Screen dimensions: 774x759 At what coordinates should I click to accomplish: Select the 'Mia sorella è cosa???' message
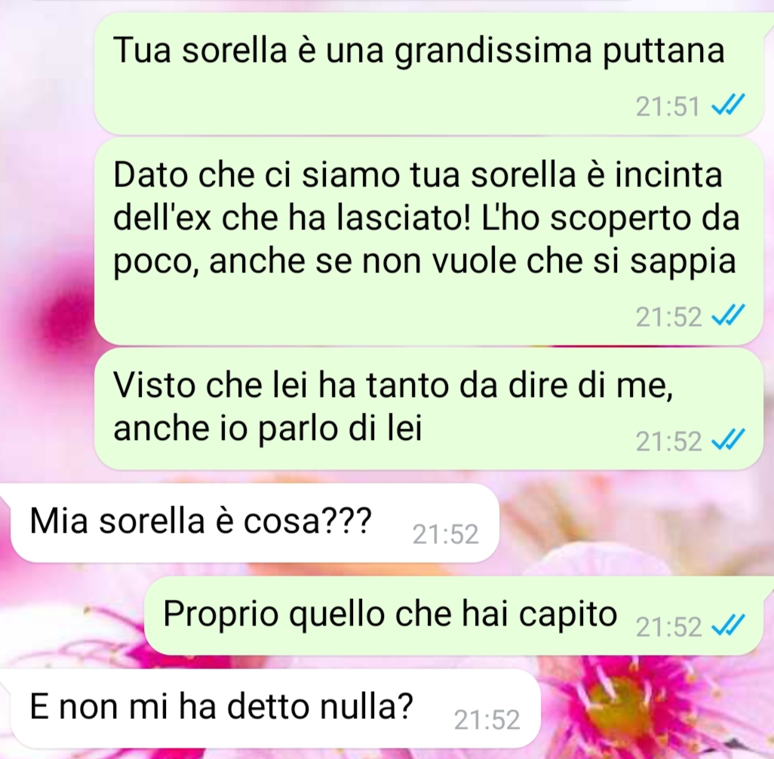pyautogui.click(x=254, y=522)
